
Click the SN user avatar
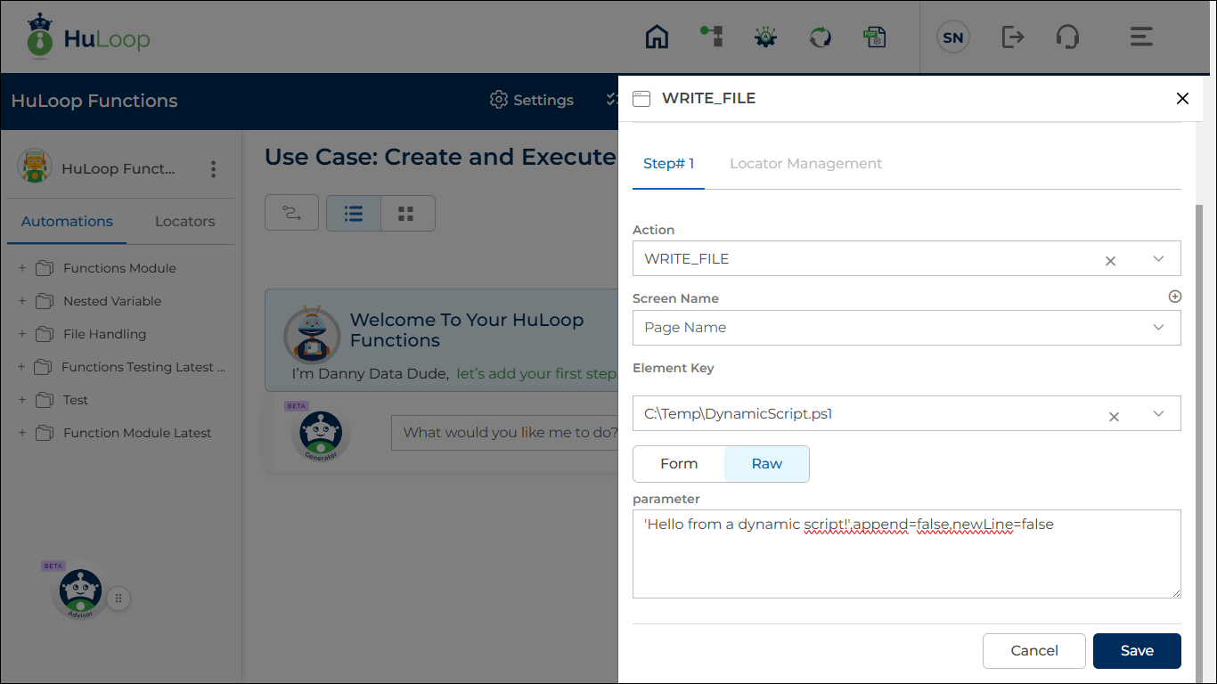pyautogui.click(x=952, y=37)
